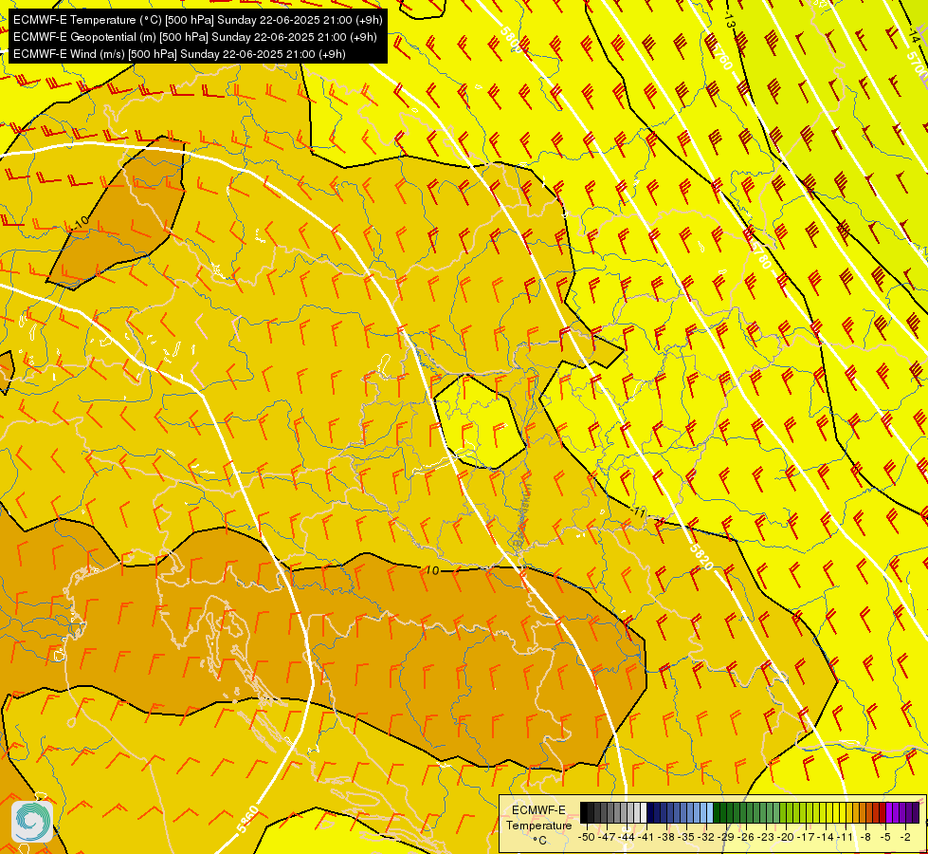Click the 5860 geopotential contour label
This screenshot has width=928, height=854.
[x=247, y=819]
